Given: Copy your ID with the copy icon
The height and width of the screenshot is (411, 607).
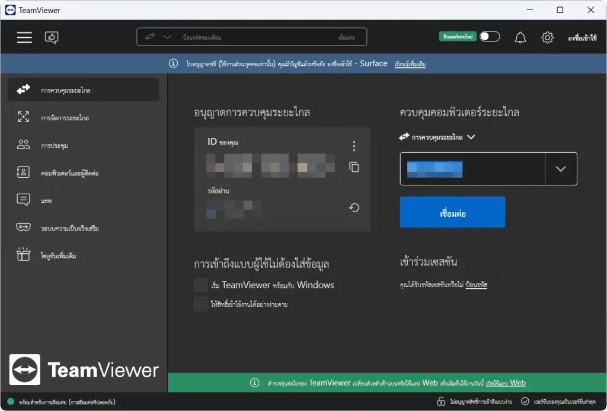Looking at the screenshot, I should pos(354,167).
